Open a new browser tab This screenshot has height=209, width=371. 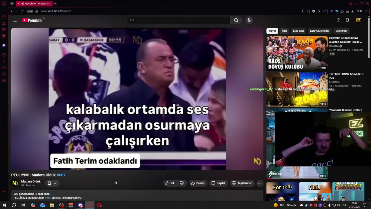tap(55, 3)
